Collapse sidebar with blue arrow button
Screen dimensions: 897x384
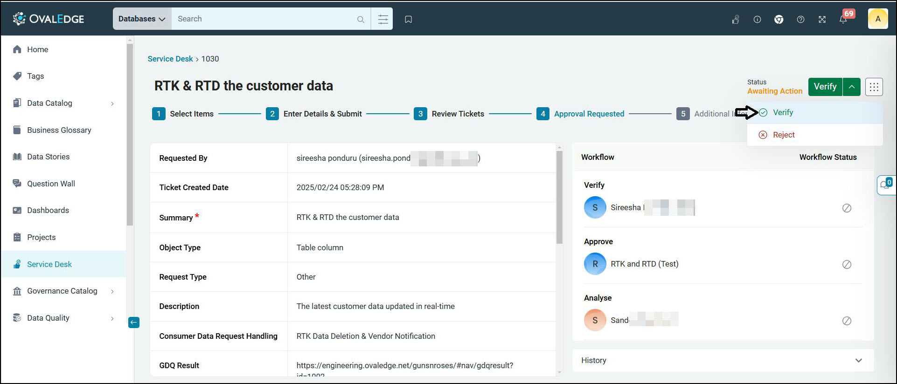pos(134,322)
